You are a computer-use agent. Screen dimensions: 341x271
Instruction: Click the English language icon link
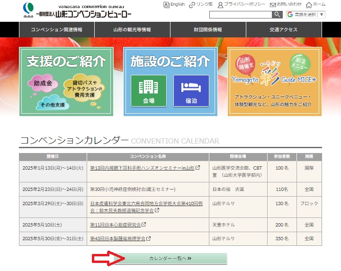tap(166, 5)
